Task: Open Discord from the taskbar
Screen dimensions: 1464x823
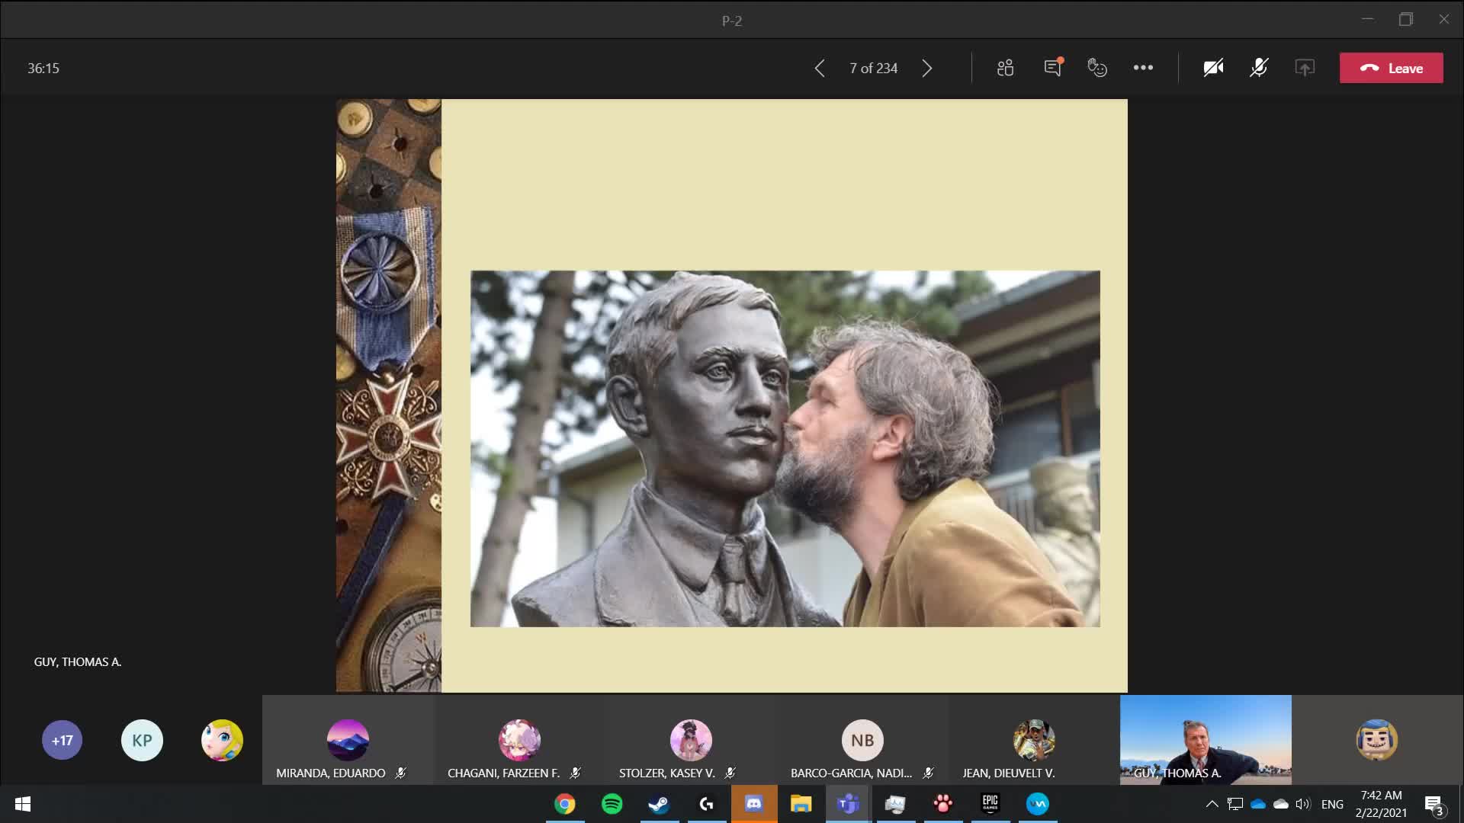Action: (753, 804)
